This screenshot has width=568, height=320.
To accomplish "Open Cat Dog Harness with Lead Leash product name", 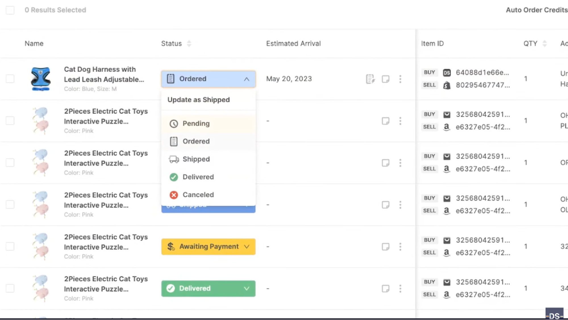I will [104, 75].
